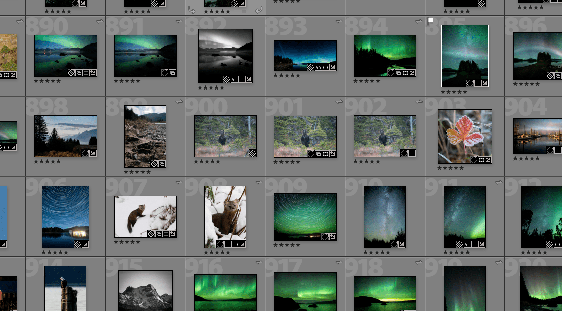Click the crop badge on photo 892
The height and width of the screenshot is (311, 562).
(x=243, y=80)
